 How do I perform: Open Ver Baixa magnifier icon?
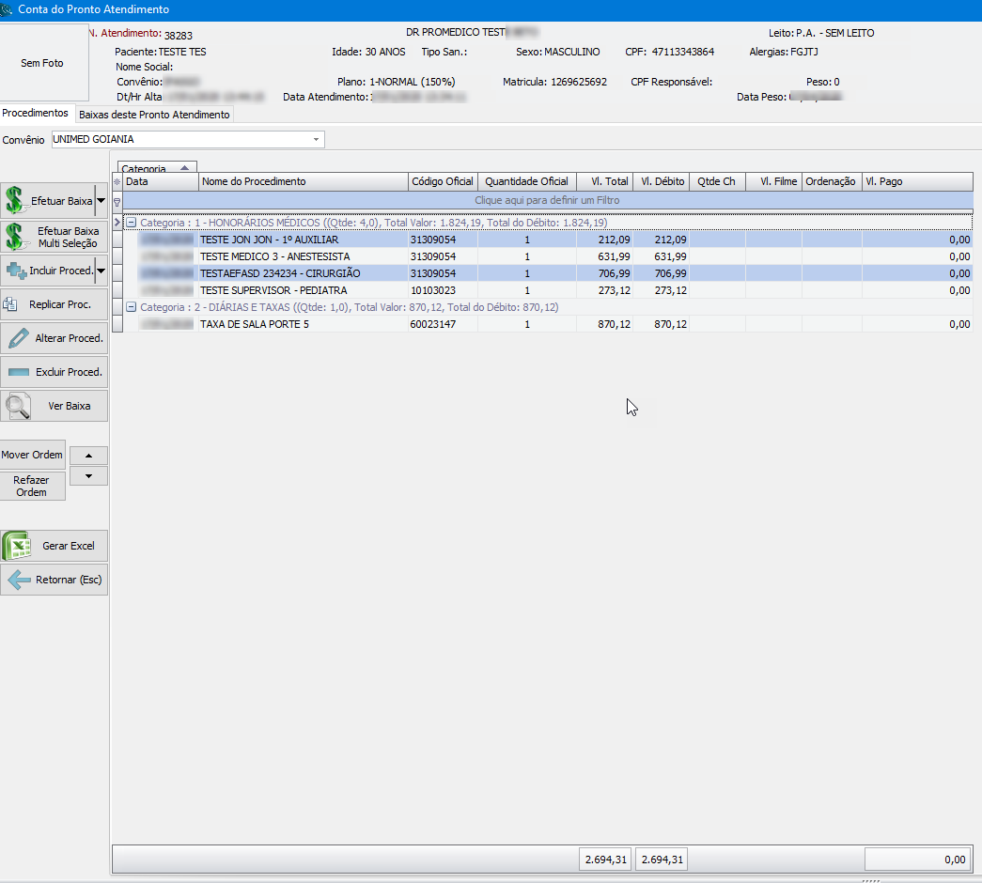point(17,406)
